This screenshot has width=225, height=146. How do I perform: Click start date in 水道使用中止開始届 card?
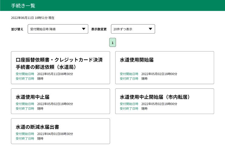159,104
